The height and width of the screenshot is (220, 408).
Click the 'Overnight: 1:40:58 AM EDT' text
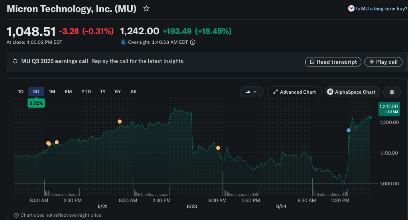point(158,42)
